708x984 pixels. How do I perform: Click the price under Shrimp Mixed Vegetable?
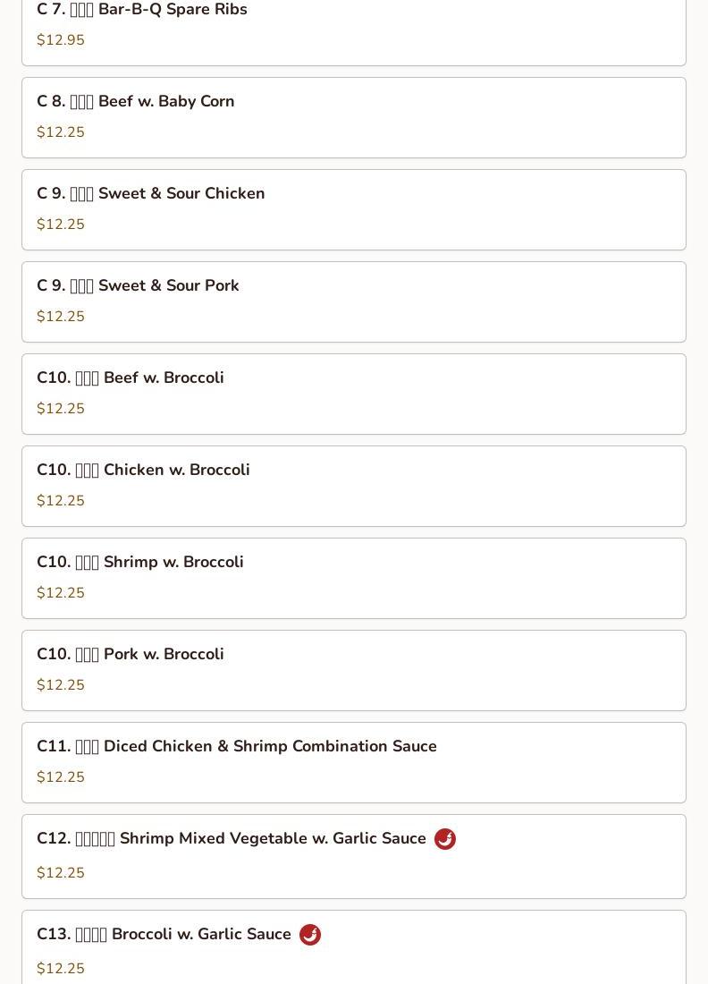[x=61, y=873]
